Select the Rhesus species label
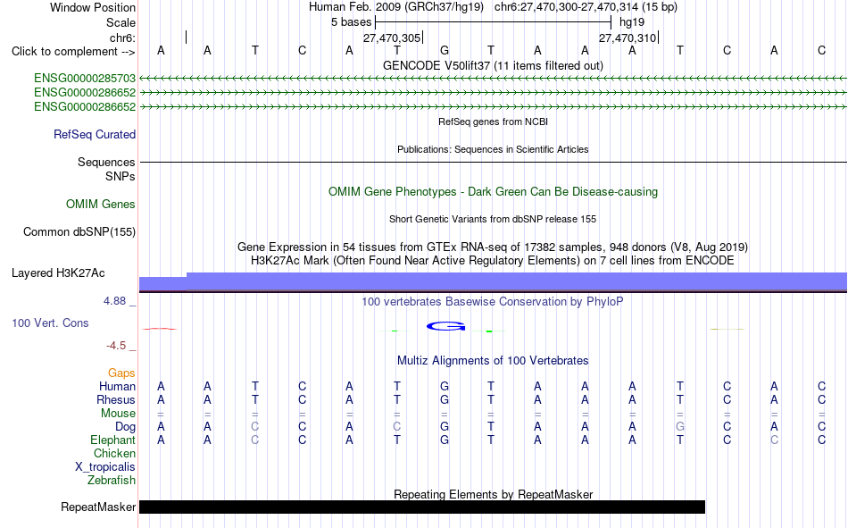Viewport: 848px width, 528px height. tap(116, 399)
